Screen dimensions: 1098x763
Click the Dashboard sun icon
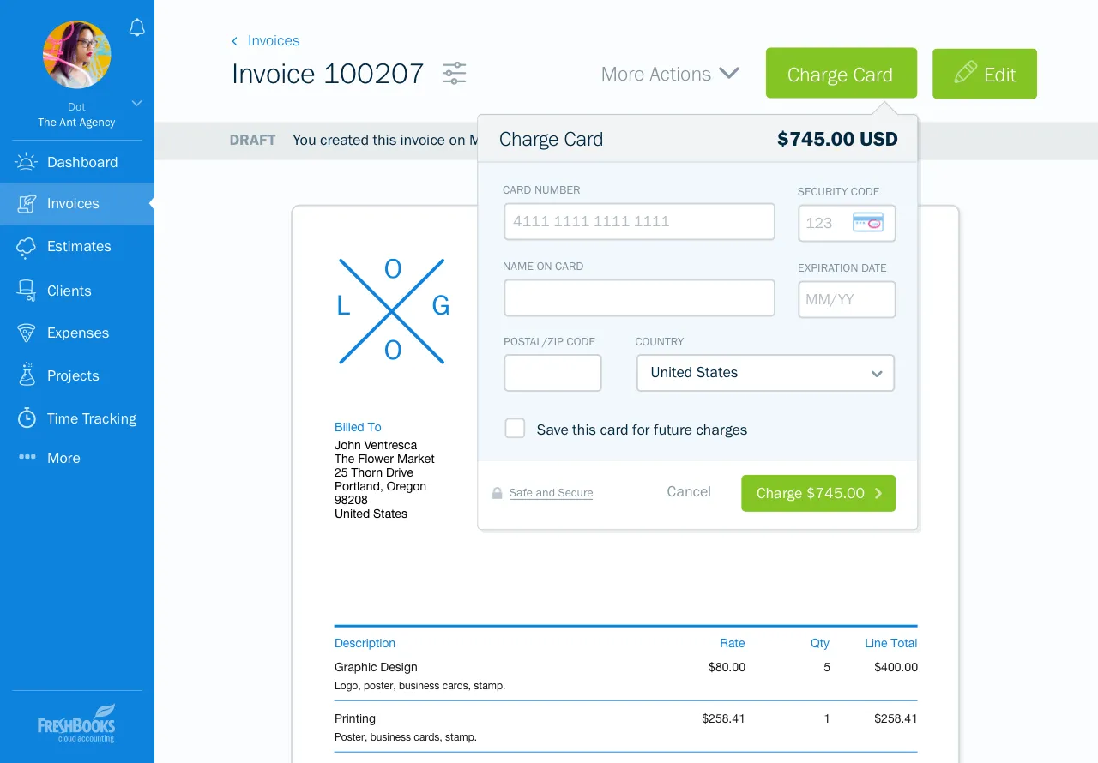[27, 162]
